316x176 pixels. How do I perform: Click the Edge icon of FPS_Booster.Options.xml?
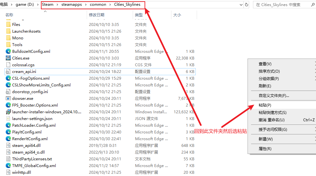[8, 105]
